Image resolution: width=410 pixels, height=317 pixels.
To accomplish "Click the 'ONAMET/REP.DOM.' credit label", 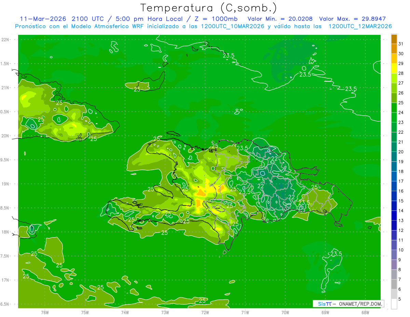I will coord(360,304).
